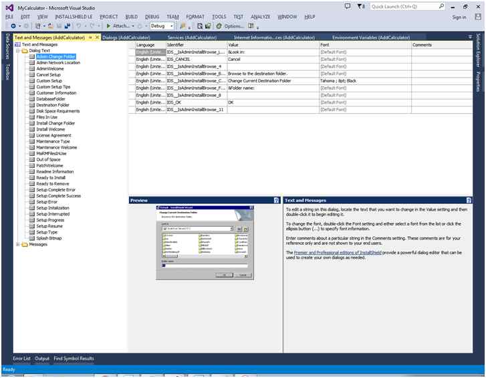Click the IDS_CANCEL identifier cell
Screen dimensions: 486x378
(197, 60)
